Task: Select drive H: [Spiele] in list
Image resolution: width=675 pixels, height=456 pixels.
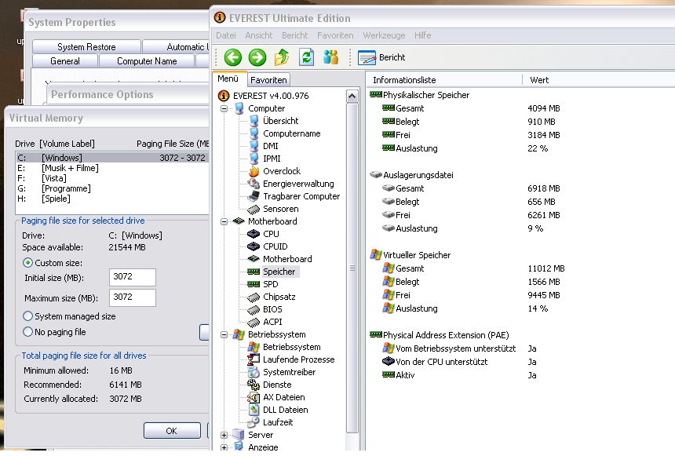Action: 112,199
